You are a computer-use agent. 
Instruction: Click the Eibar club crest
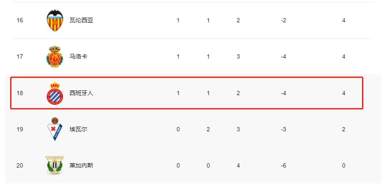(x=54, y=129)
